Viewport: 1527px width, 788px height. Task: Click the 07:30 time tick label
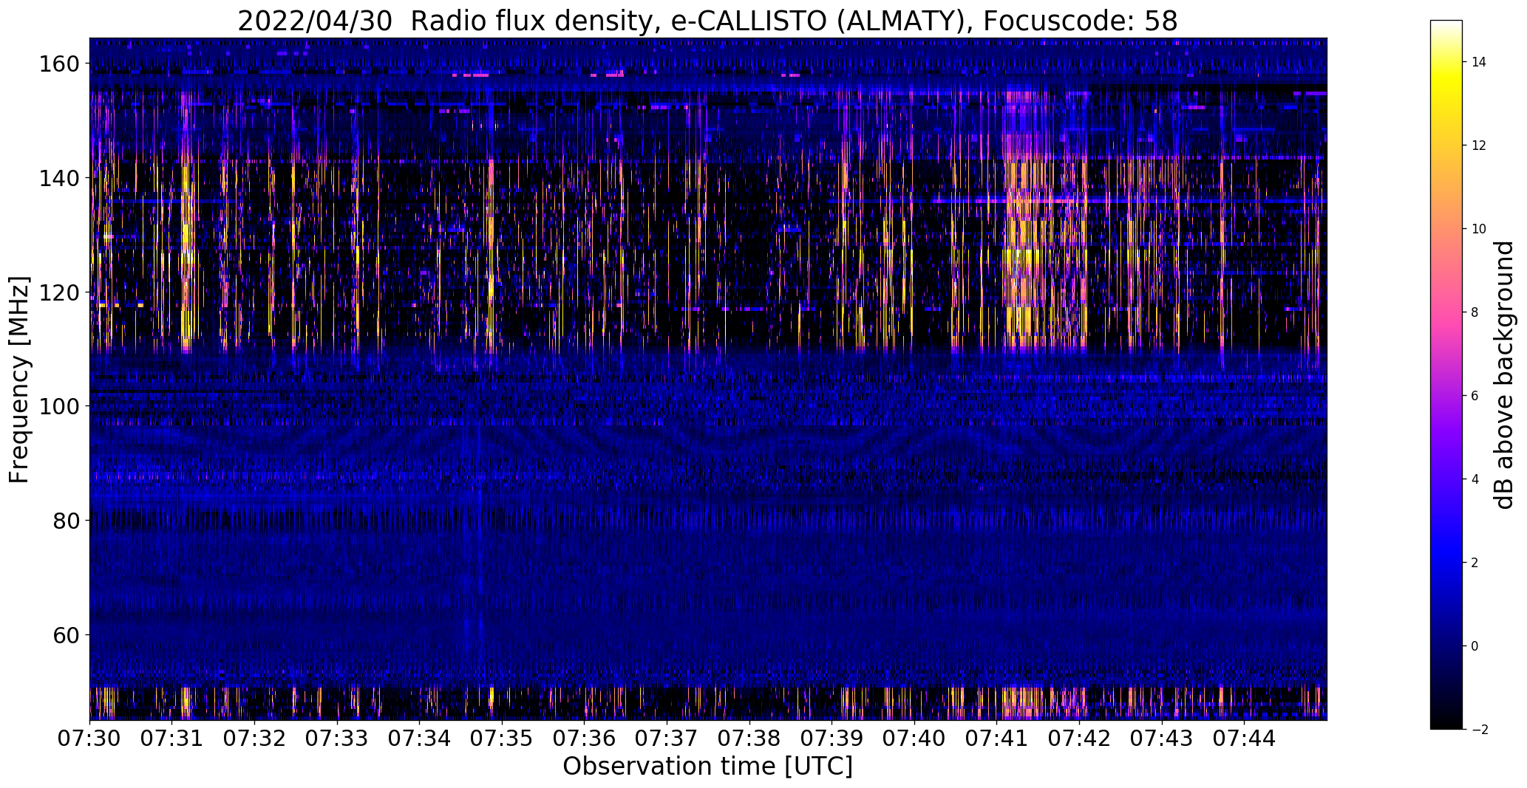tap(89, 738)
